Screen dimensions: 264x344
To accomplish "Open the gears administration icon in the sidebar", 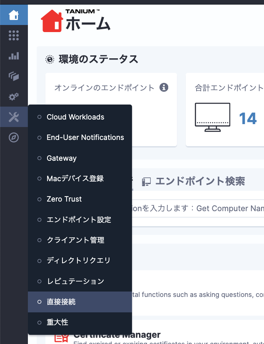I will pyautogui.click(x=14, y=97).
